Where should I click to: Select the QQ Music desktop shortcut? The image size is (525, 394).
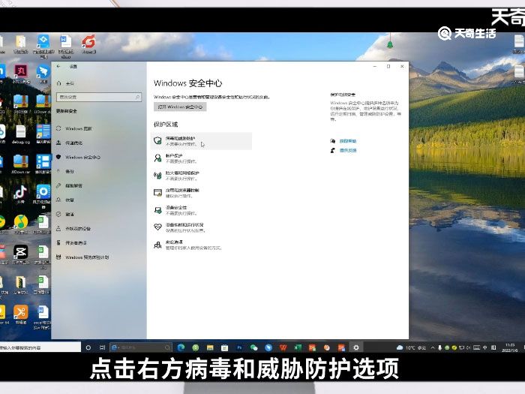(21, 224)
